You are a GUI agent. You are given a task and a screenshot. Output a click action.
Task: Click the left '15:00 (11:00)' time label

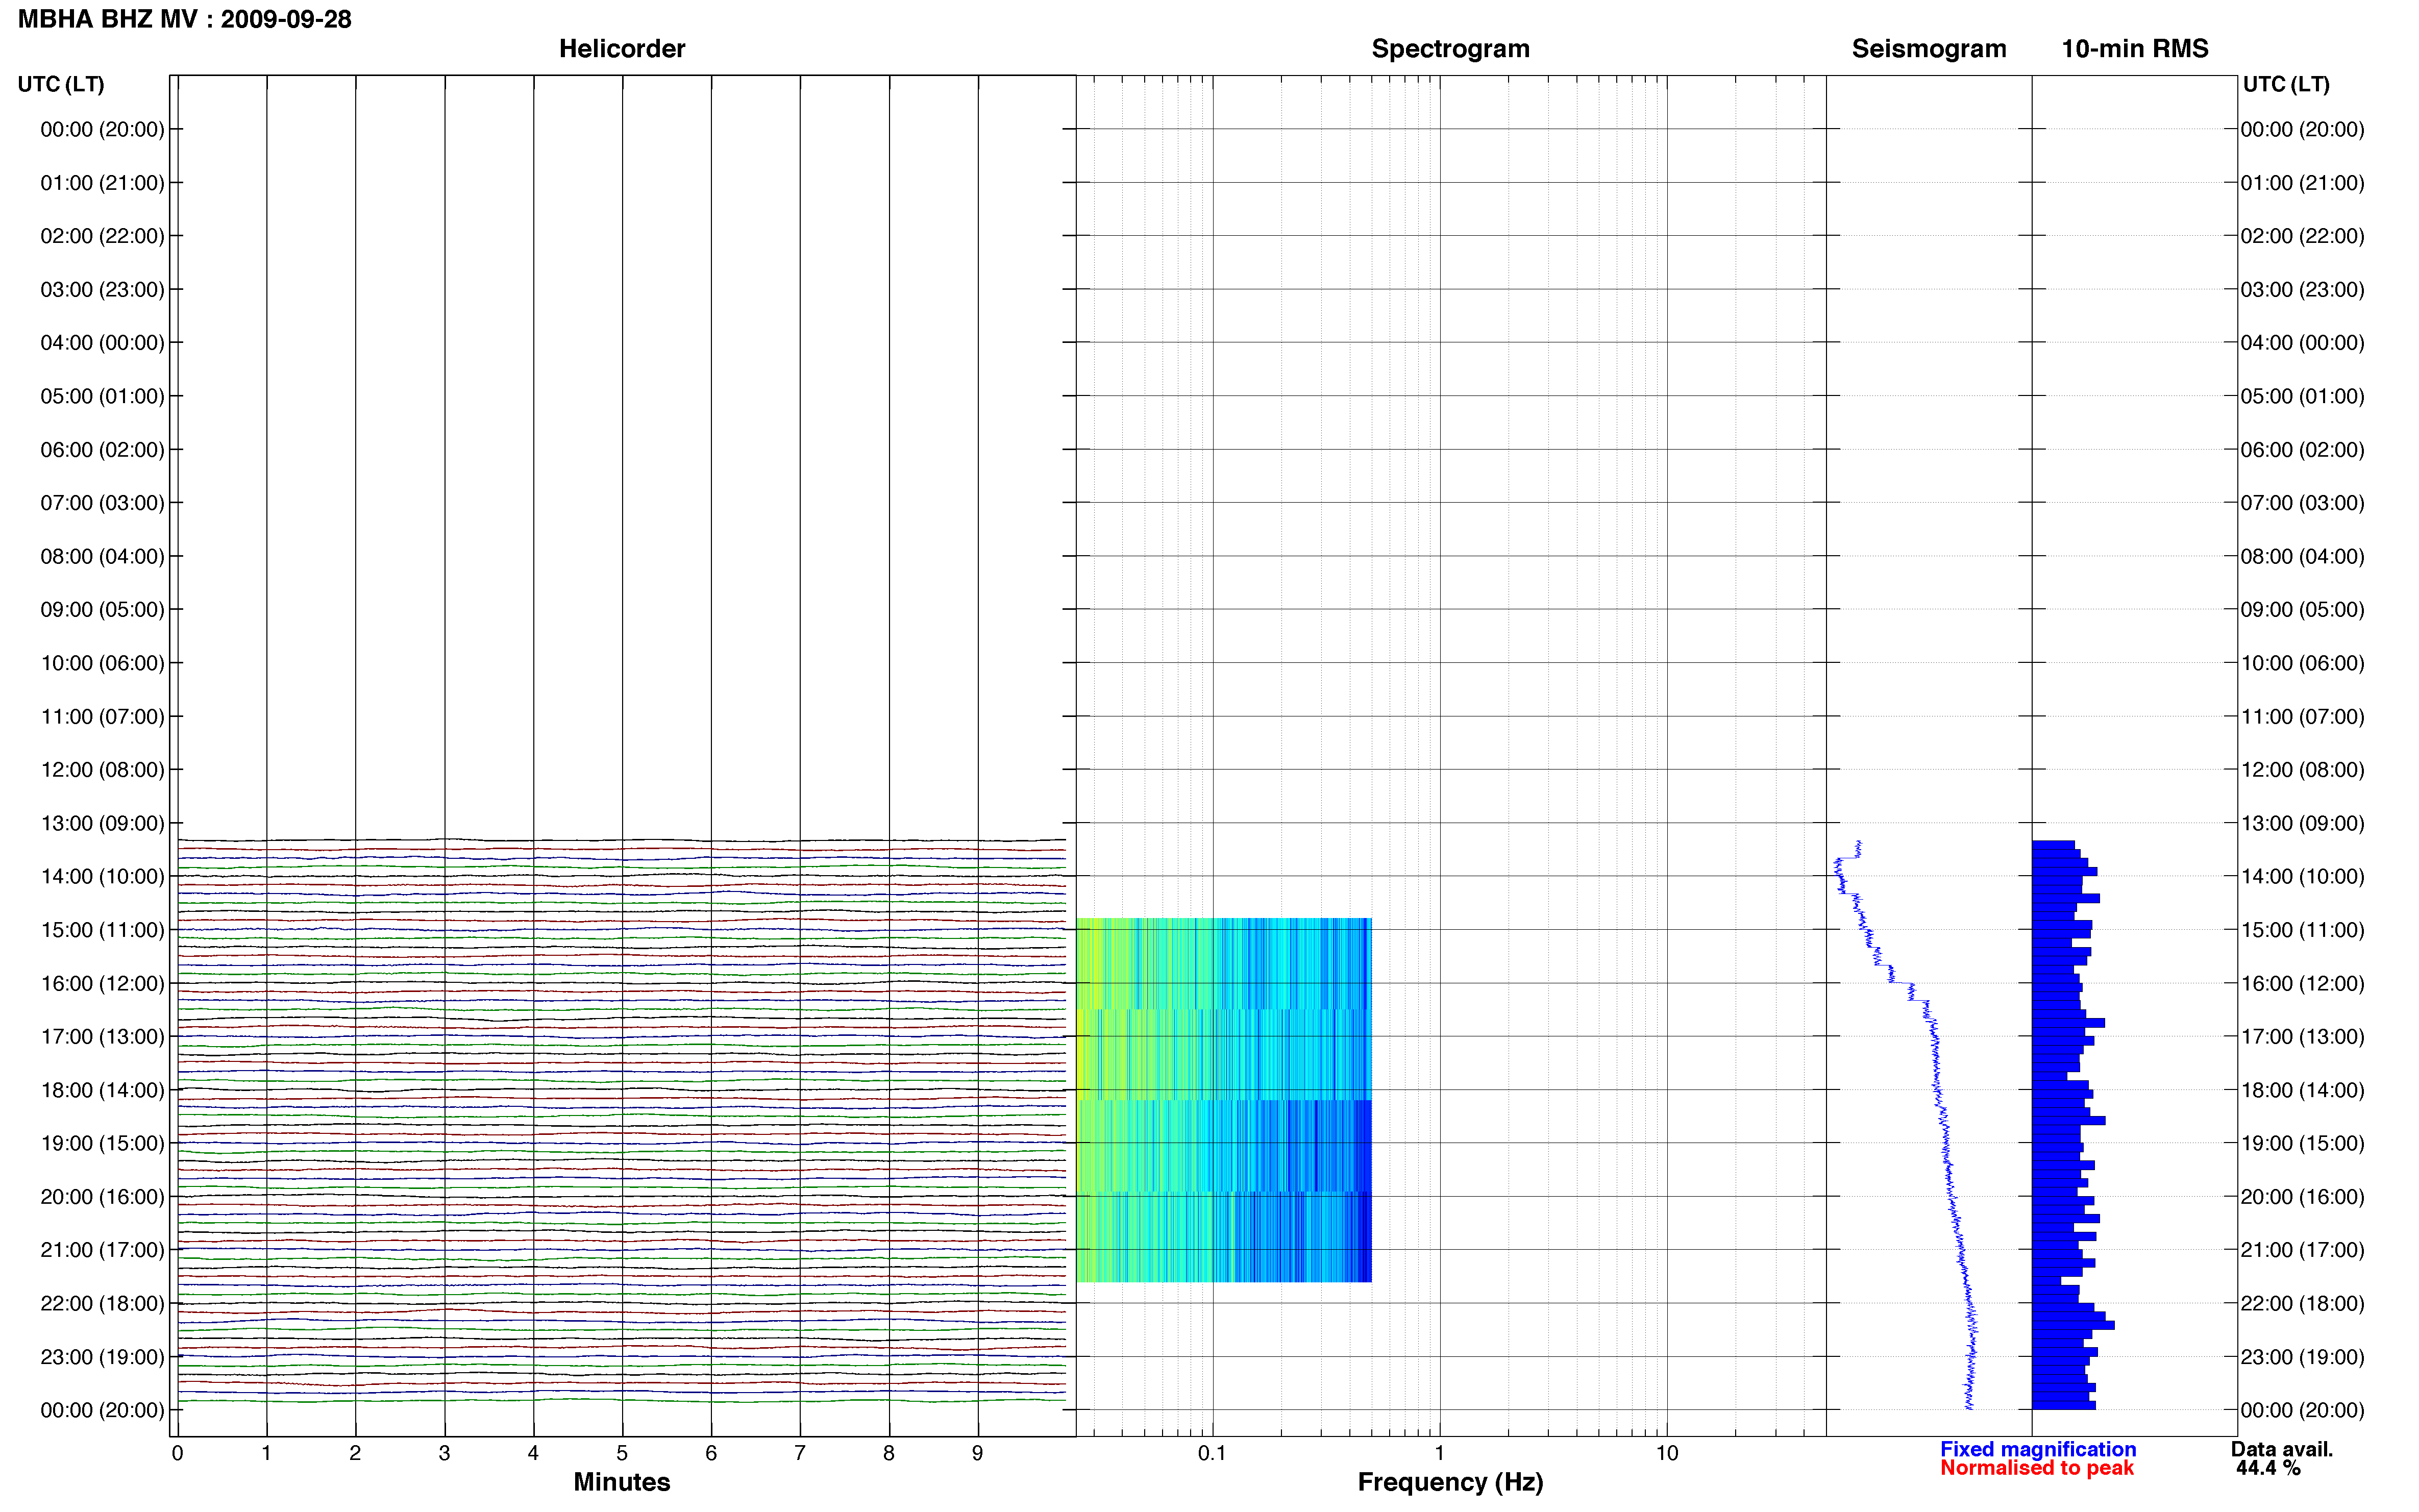tap(102, 930)
